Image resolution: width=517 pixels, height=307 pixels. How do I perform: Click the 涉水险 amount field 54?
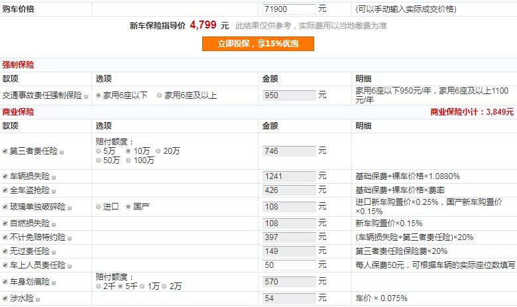pyautogui.click(x=289, y=298)
